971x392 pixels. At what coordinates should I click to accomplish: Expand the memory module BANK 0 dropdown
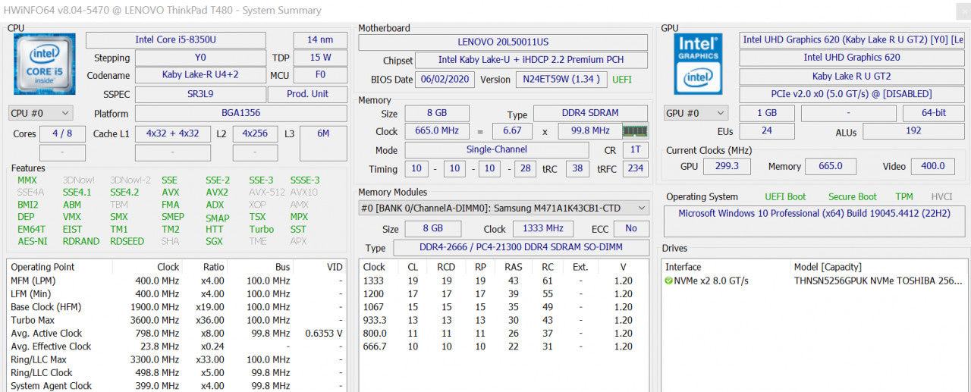504,208
